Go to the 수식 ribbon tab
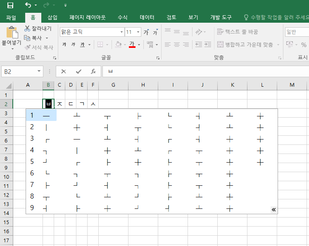Image resolution: width=309 pixels, height=246 pixels. (122, 17)
